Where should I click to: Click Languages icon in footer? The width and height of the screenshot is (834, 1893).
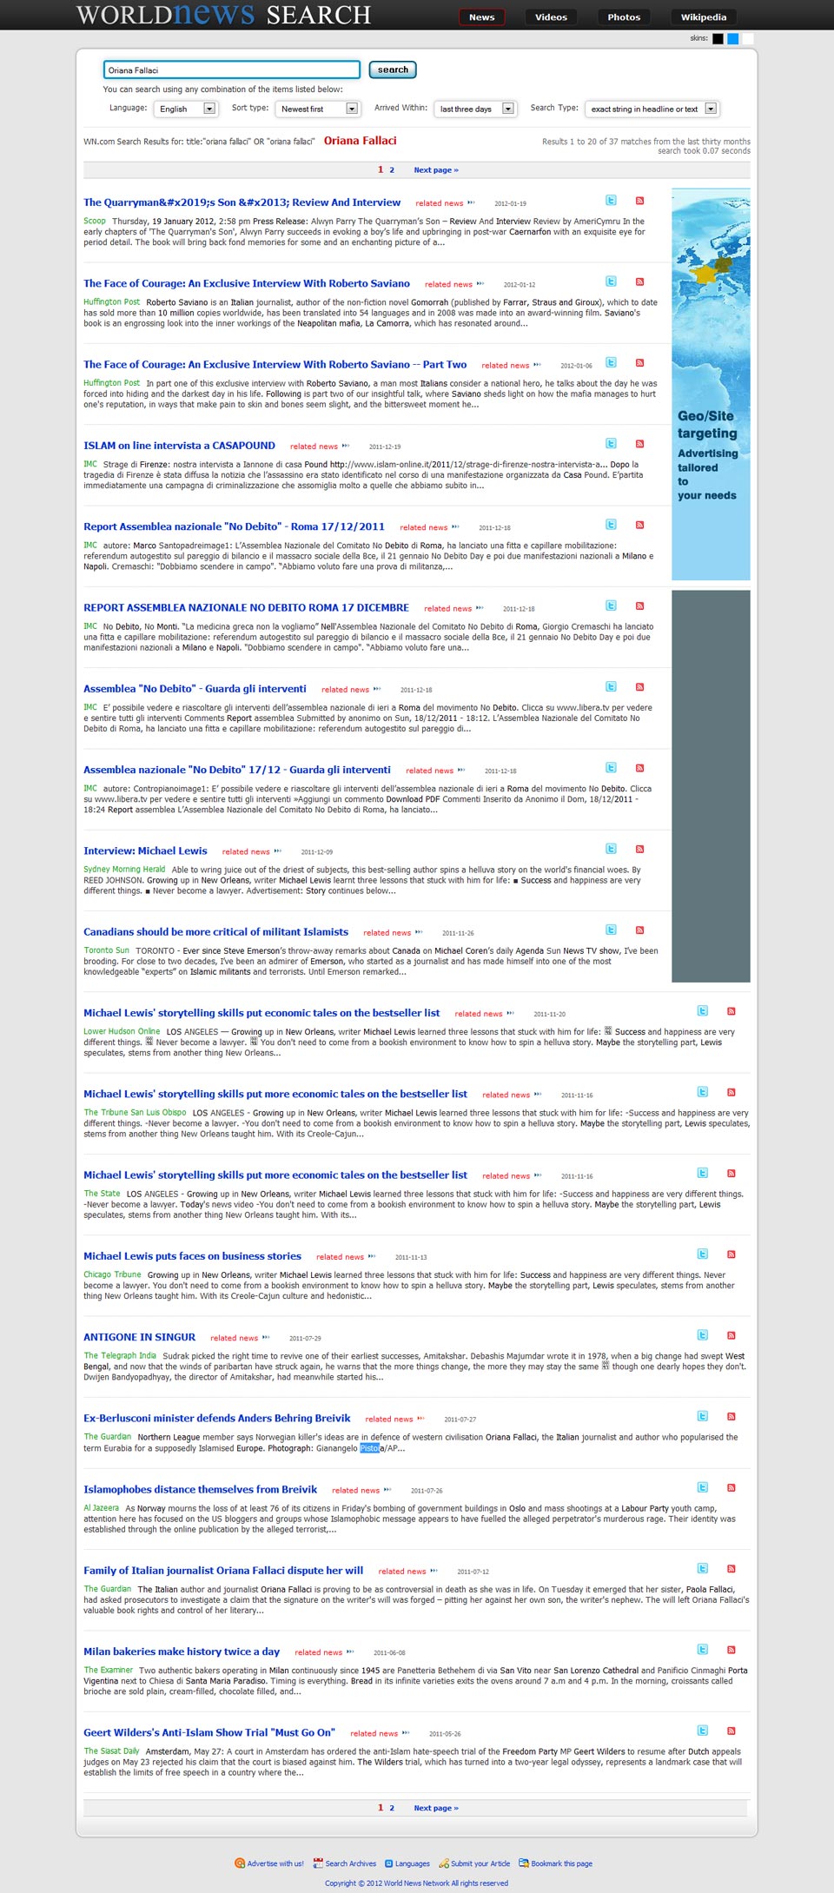coord(389,1863)
